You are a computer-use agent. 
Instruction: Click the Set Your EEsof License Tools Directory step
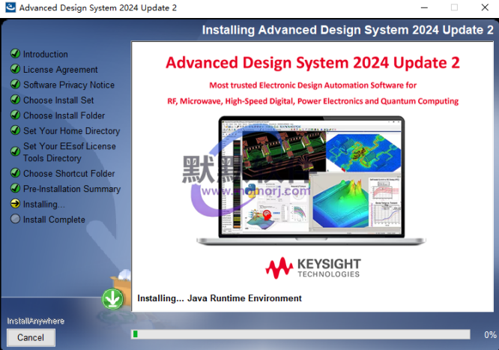[69, 152]
